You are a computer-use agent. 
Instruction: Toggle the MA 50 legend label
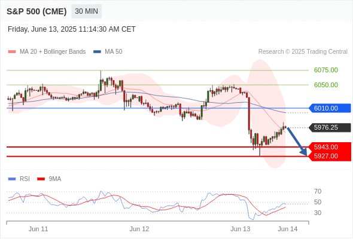[114, 52]
